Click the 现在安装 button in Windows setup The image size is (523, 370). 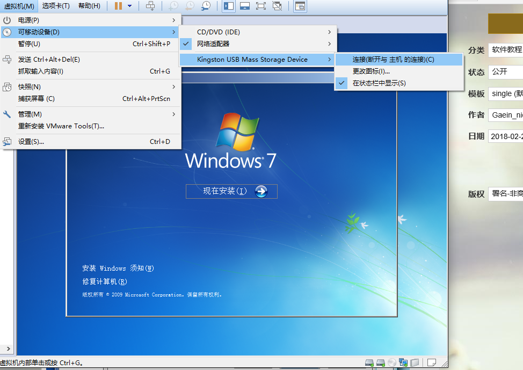click(x=231, y=191)
